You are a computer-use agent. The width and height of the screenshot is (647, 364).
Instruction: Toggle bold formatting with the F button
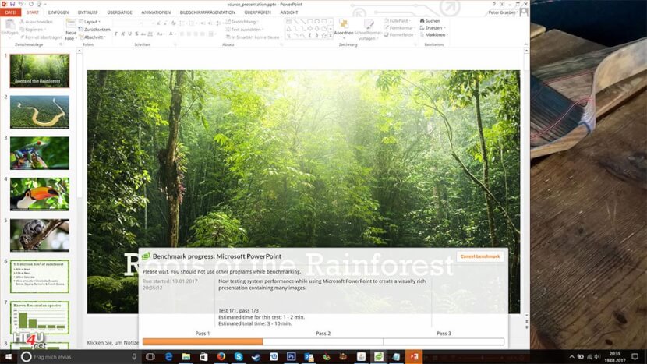[117, 34]
